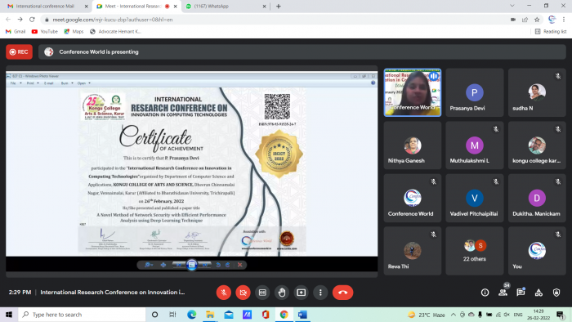Expand the 22 others participants tile
The height and width of the screenshot is (322, 572).
[475, 251]
